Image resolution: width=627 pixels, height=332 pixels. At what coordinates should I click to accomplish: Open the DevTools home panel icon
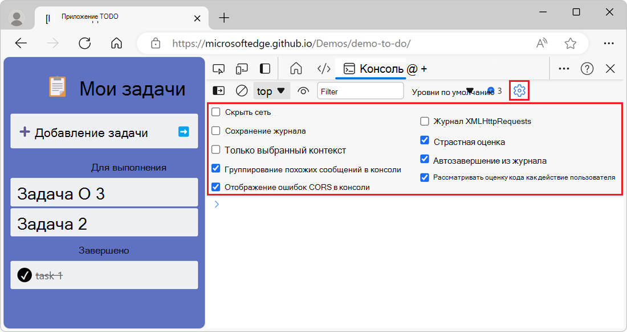295,68
